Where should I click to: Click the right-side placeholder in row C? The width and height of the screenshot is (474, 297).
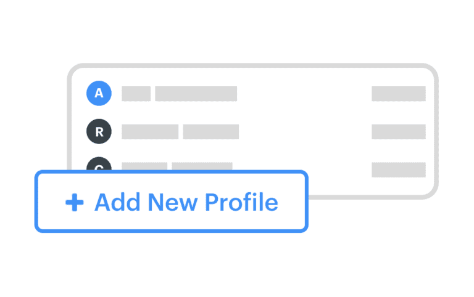tap(398, 169)
